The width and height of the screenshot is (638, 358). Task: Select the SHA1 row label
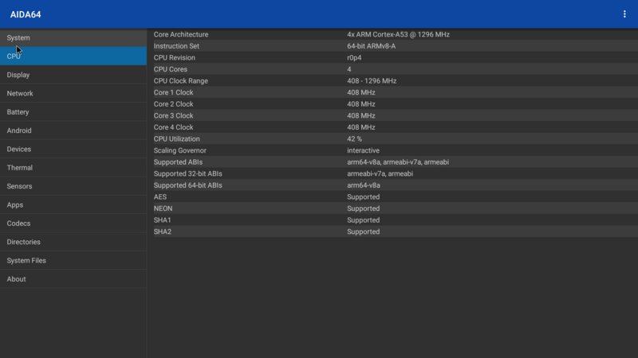tap(163, 220)
